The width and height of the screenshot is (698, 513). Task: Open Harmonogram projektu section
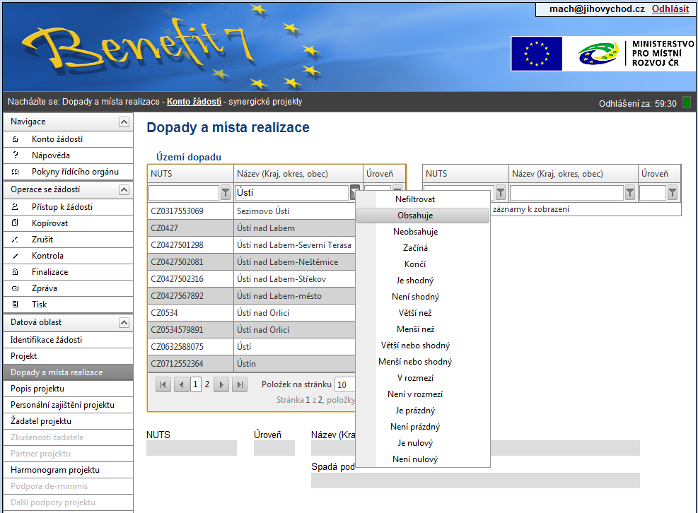(x=68, y=470)
